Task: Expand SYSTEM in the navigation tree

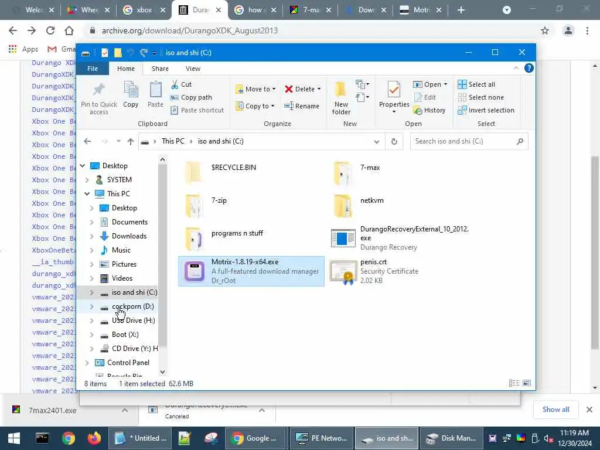Action: point(87,180)
